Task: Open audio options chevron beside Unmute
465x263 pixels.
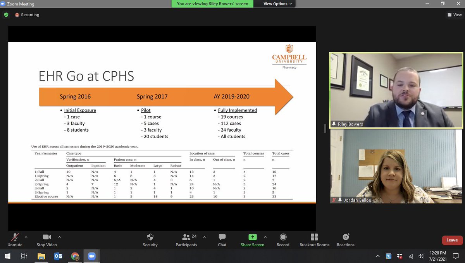Action: [26, 237]
